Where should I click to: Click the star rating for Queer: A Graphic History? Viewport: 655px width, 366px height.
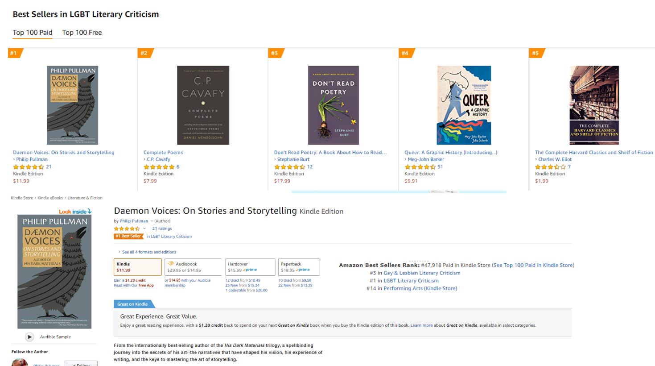click(x=420, y=167)
